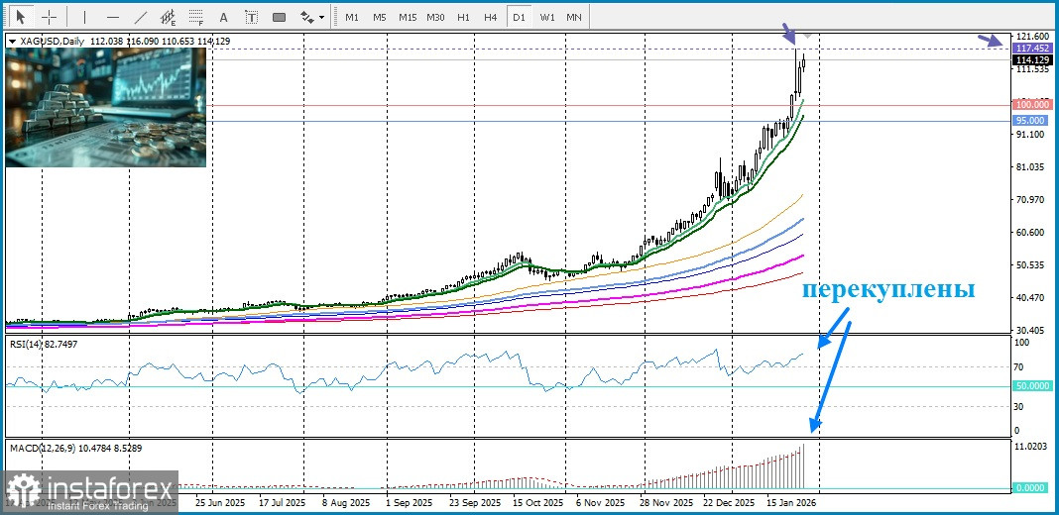Viewport: 1059px width, 515px height.
Task: Switch chart to H1 timeframe
Action: 463,17
